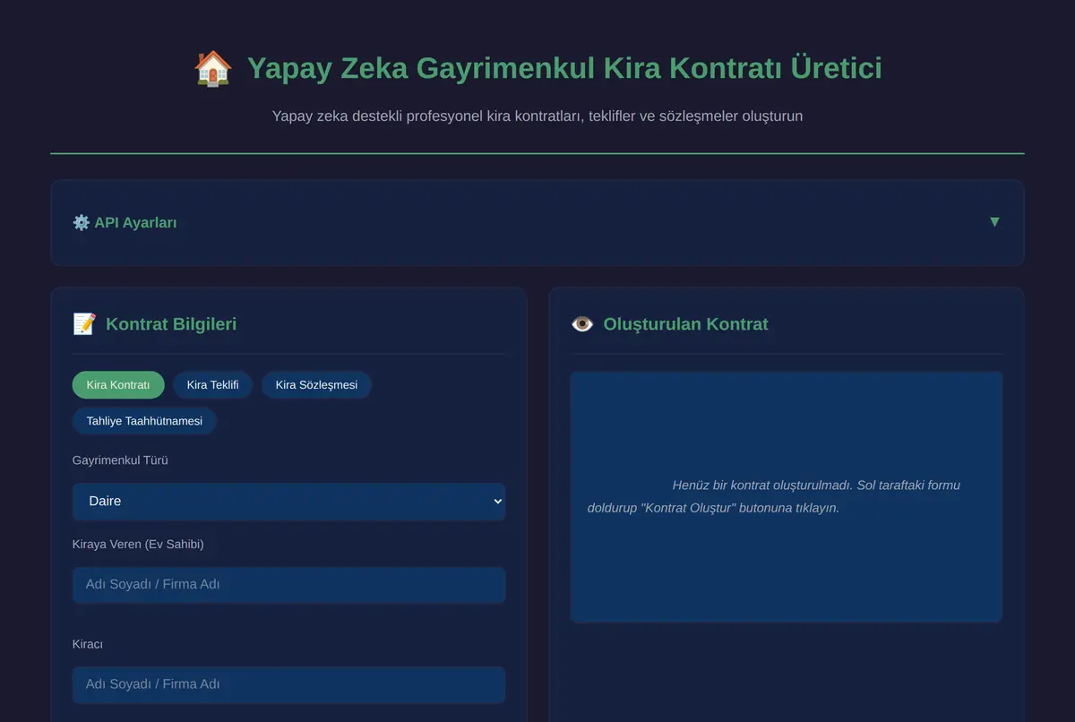This screenshot has width=1075, height=722.
Task: Click the memo icon next to Kontrat Bilgileri
Action: click(84, 324)
